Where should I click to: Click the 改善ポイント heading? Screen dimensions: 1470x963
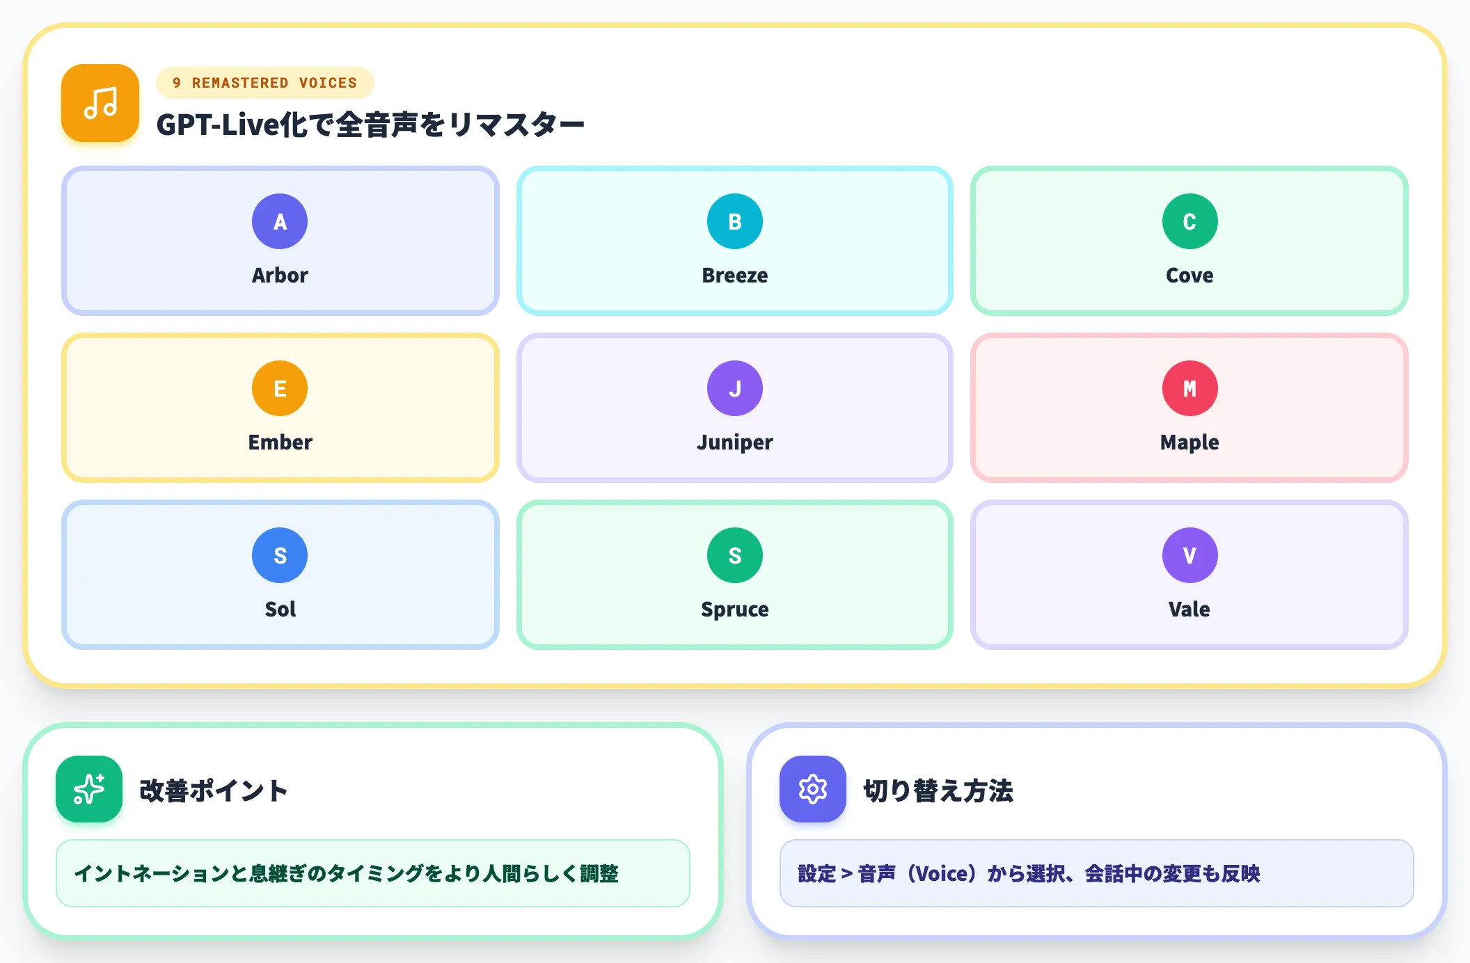pyautogui.click(x=214, y=790)
